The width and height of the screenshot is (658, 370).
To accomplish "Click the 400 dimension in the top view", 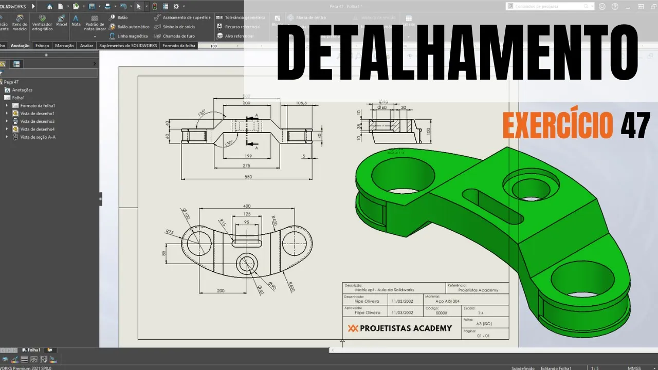I will point(247,206).
